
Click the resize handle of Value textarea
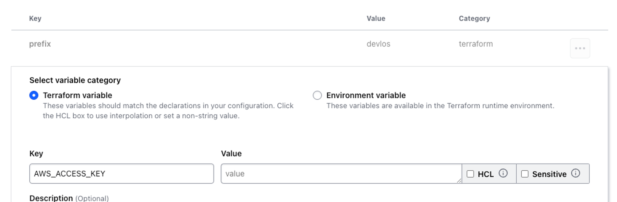coord(459,181)
